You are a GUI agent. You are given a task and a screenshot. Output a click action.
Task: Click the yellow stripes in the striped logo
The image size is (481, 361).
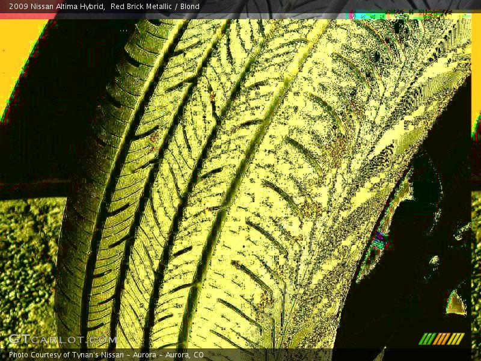click(x=456, y=339)
